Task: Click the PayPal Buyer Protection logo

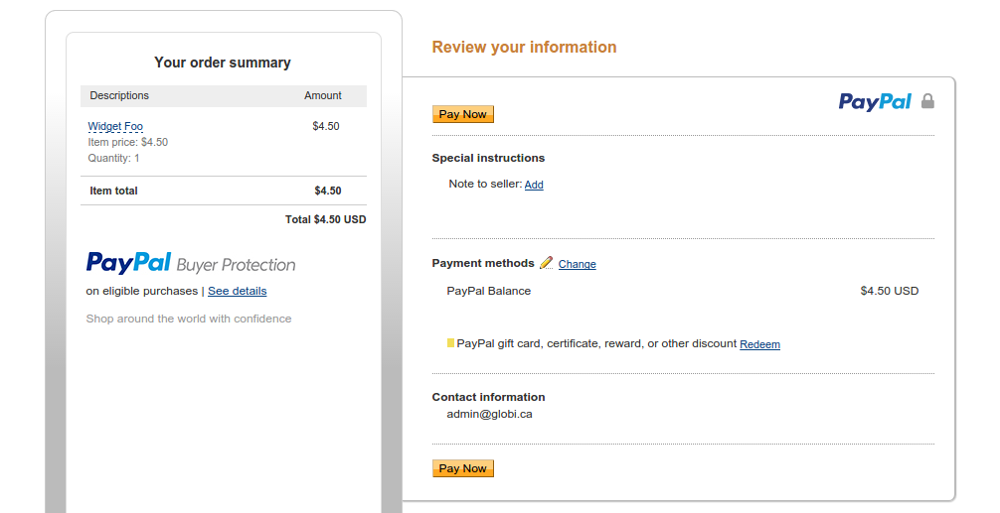Action: [x=191, y=263]
